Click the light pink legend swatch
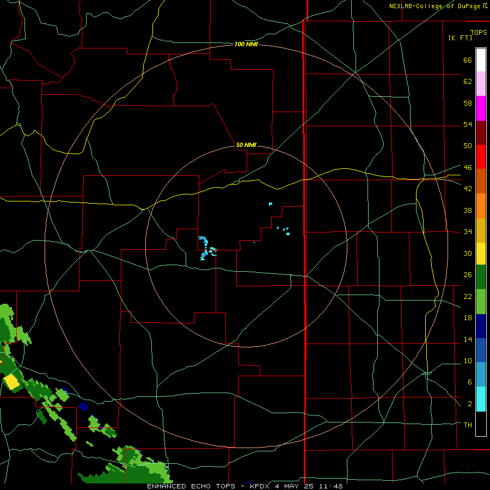Screen dimensions: 490x490 (481, 84)
